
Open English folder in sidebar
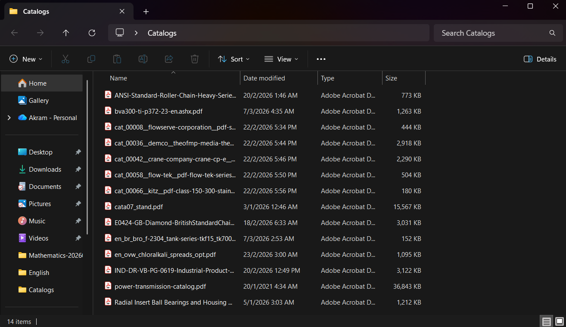tap(42, 272)
